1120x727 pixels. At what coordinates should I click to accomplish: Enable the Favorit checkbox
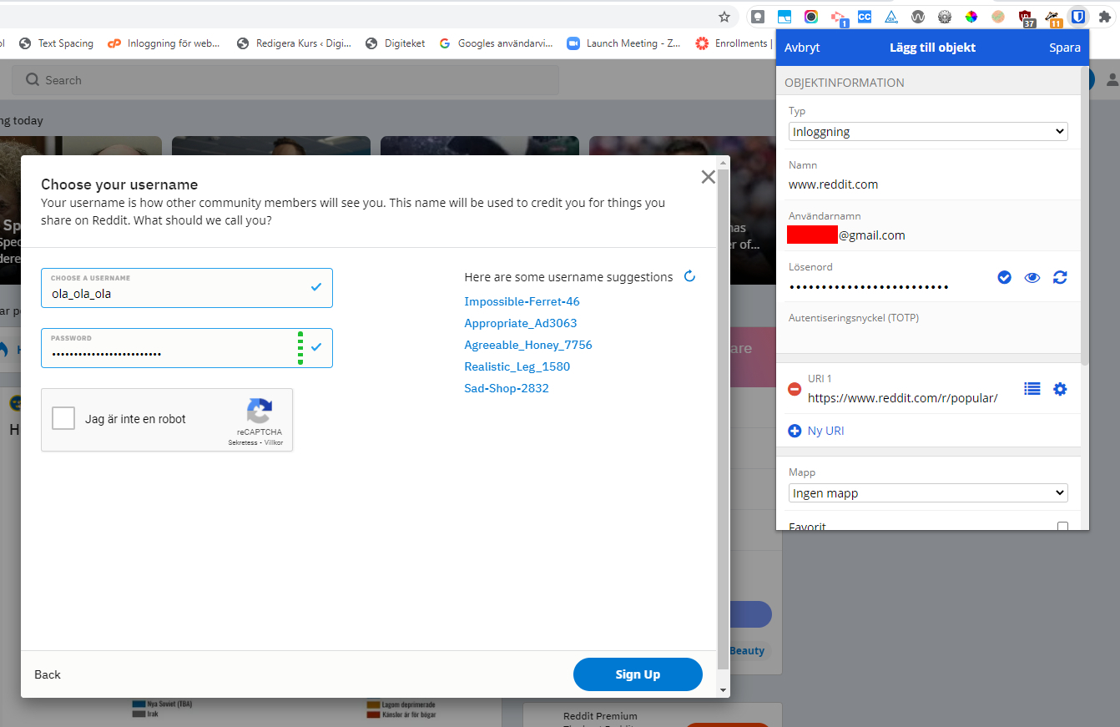[1062, 527]
